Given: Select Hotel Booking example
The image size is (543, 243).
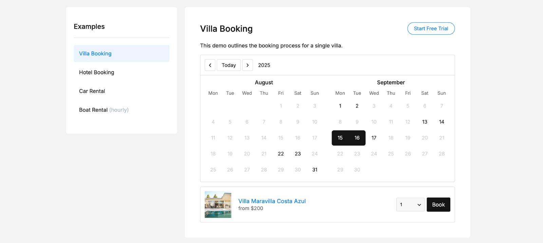Looking at the screenshot, I should point(121,72).
